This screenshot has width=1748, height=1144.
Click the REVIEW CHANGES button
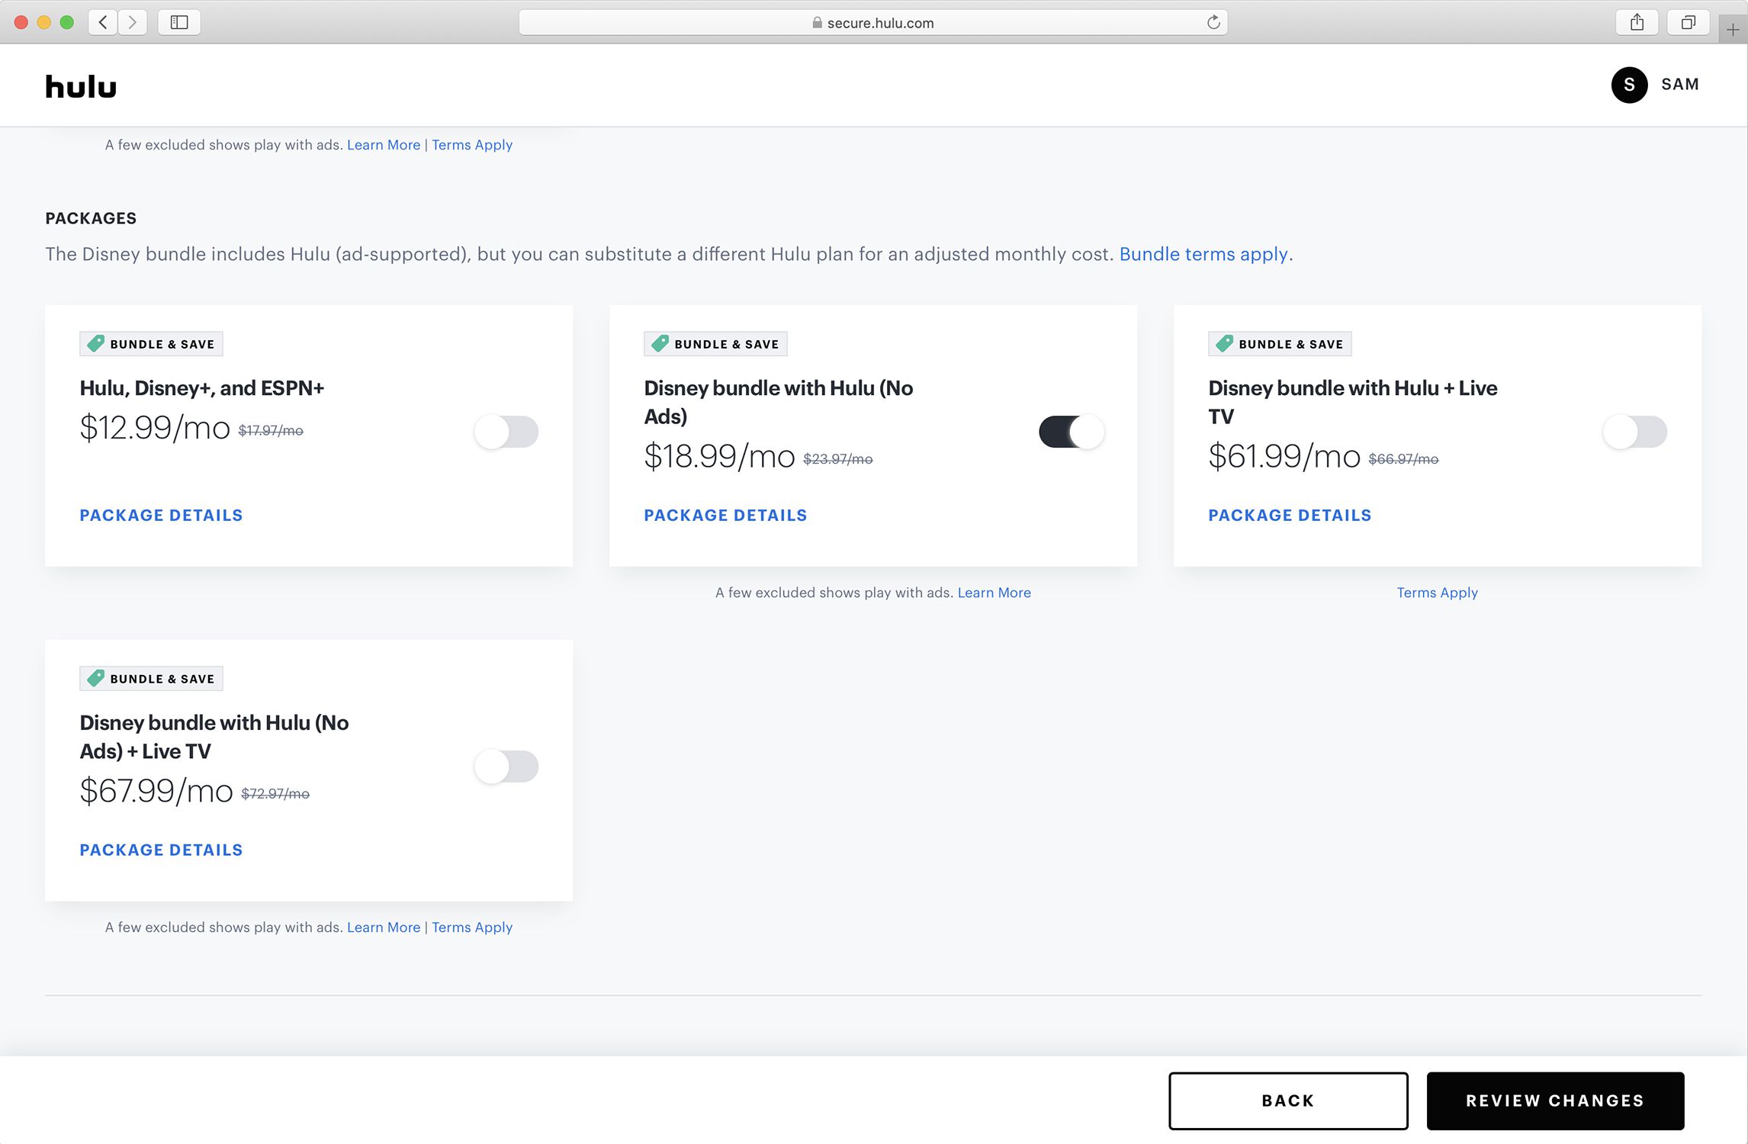point(1555,1101)
